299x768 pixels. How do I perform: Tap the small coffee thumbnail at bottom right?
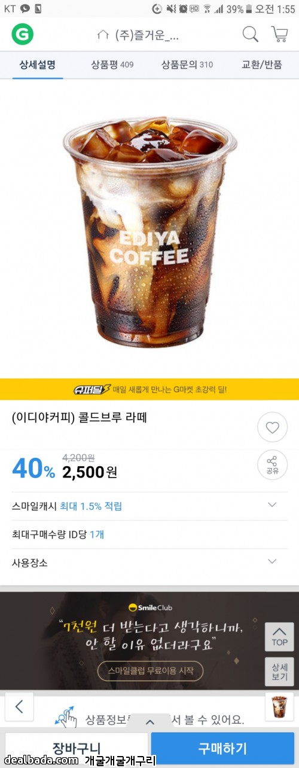[279, 706]
